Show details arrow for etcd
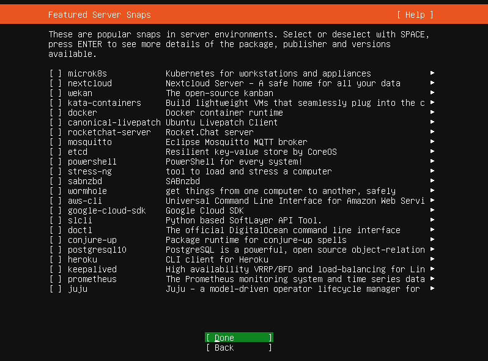The width and height of the screenshot is (488, 361). [x=432, y=152]
